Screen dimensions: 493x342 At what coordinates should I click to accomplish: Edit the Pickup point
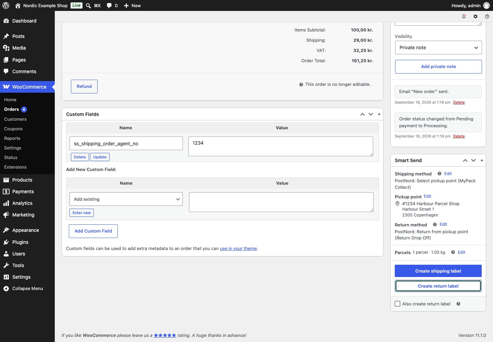pyautogui.click(x=427, y=196)
